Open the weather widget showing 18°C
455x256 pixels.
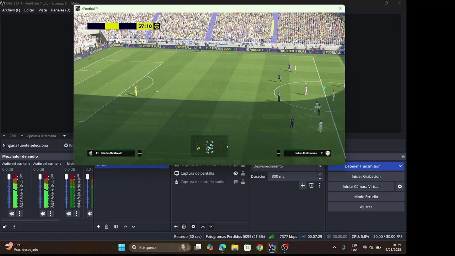(x=21, y=247)
